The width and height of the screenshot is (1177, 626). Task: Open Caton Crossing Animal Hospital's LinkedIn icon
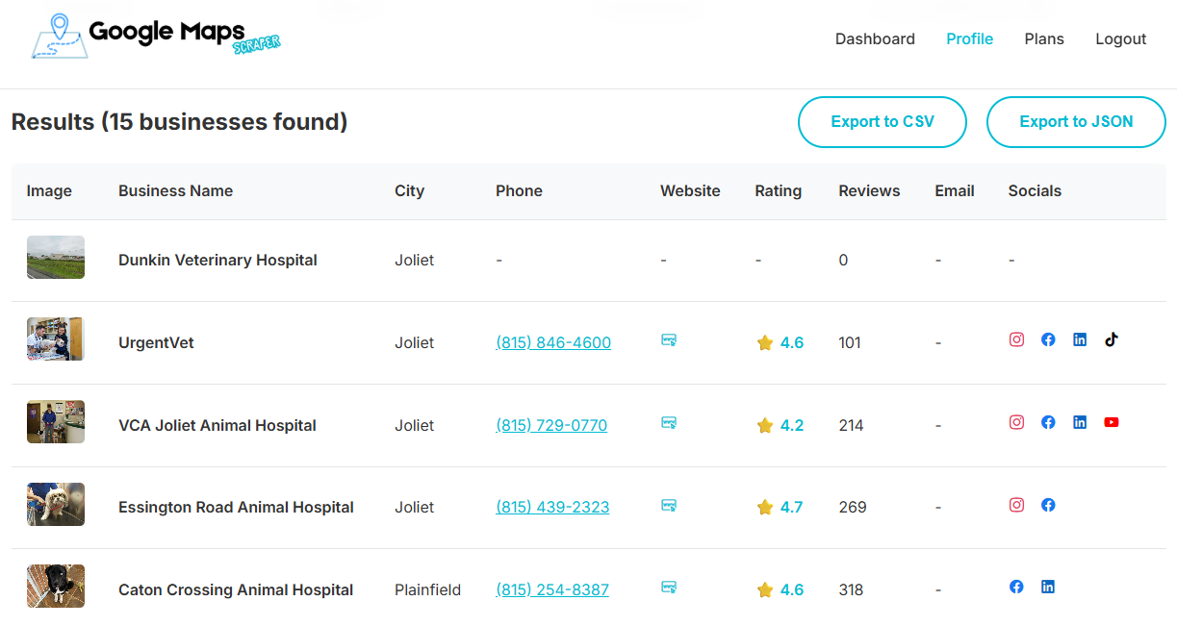1048,587
